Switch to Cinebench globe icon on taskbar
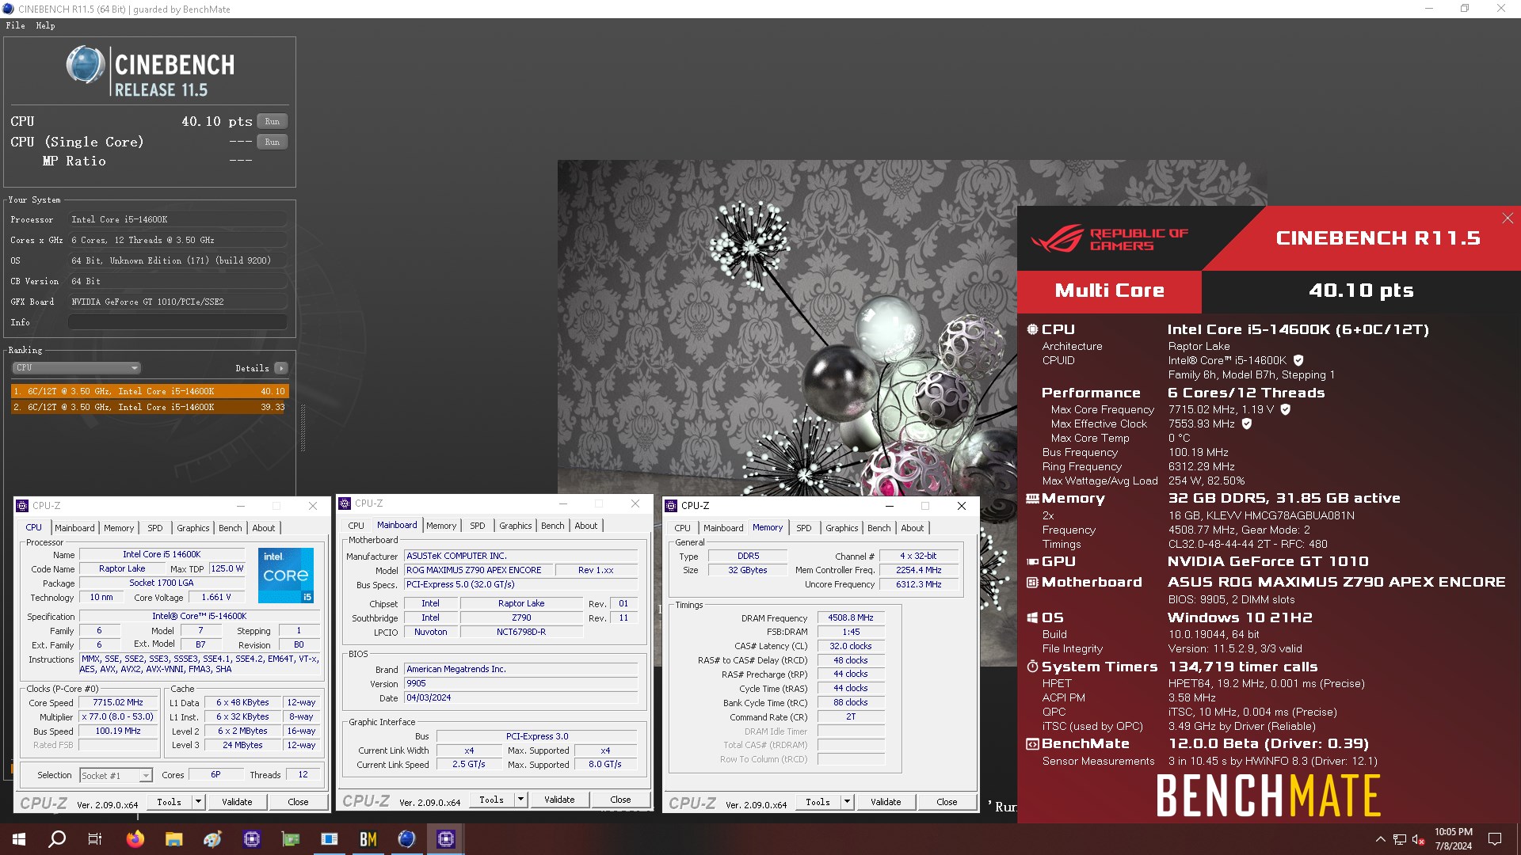1521x855 pixels. pyautogui.click(x=406, y=839)
